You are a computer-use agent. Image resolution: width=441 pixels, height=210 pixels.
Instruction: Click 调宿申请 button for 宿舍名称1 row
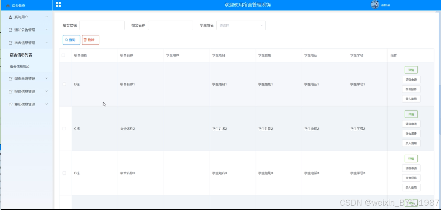(x=411, y=80)
